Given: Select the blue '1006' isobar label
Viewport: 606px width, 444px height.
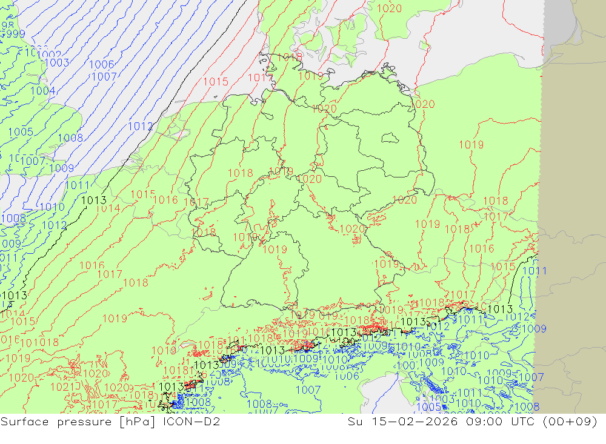Looking at the screenshot, I should (102, 65).
